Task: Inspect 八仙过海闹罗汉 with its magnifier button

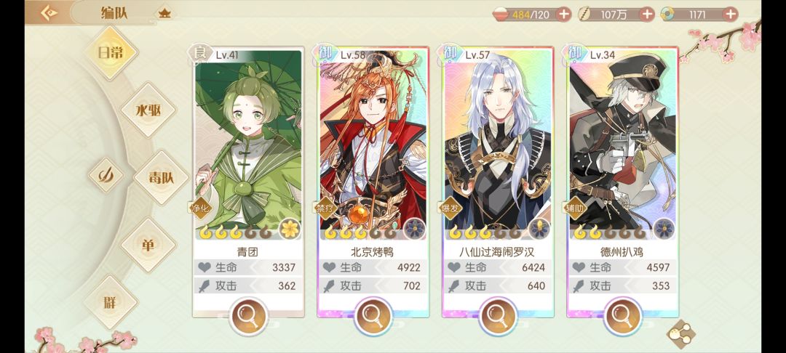Action: click(x=498, y=317)
